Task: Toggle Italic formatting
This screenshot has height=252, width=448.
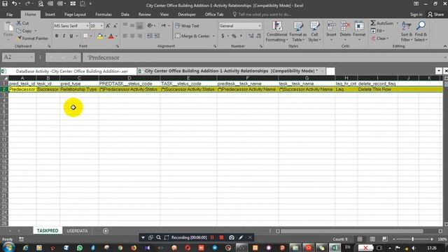Action: click(x=64, y=36)
